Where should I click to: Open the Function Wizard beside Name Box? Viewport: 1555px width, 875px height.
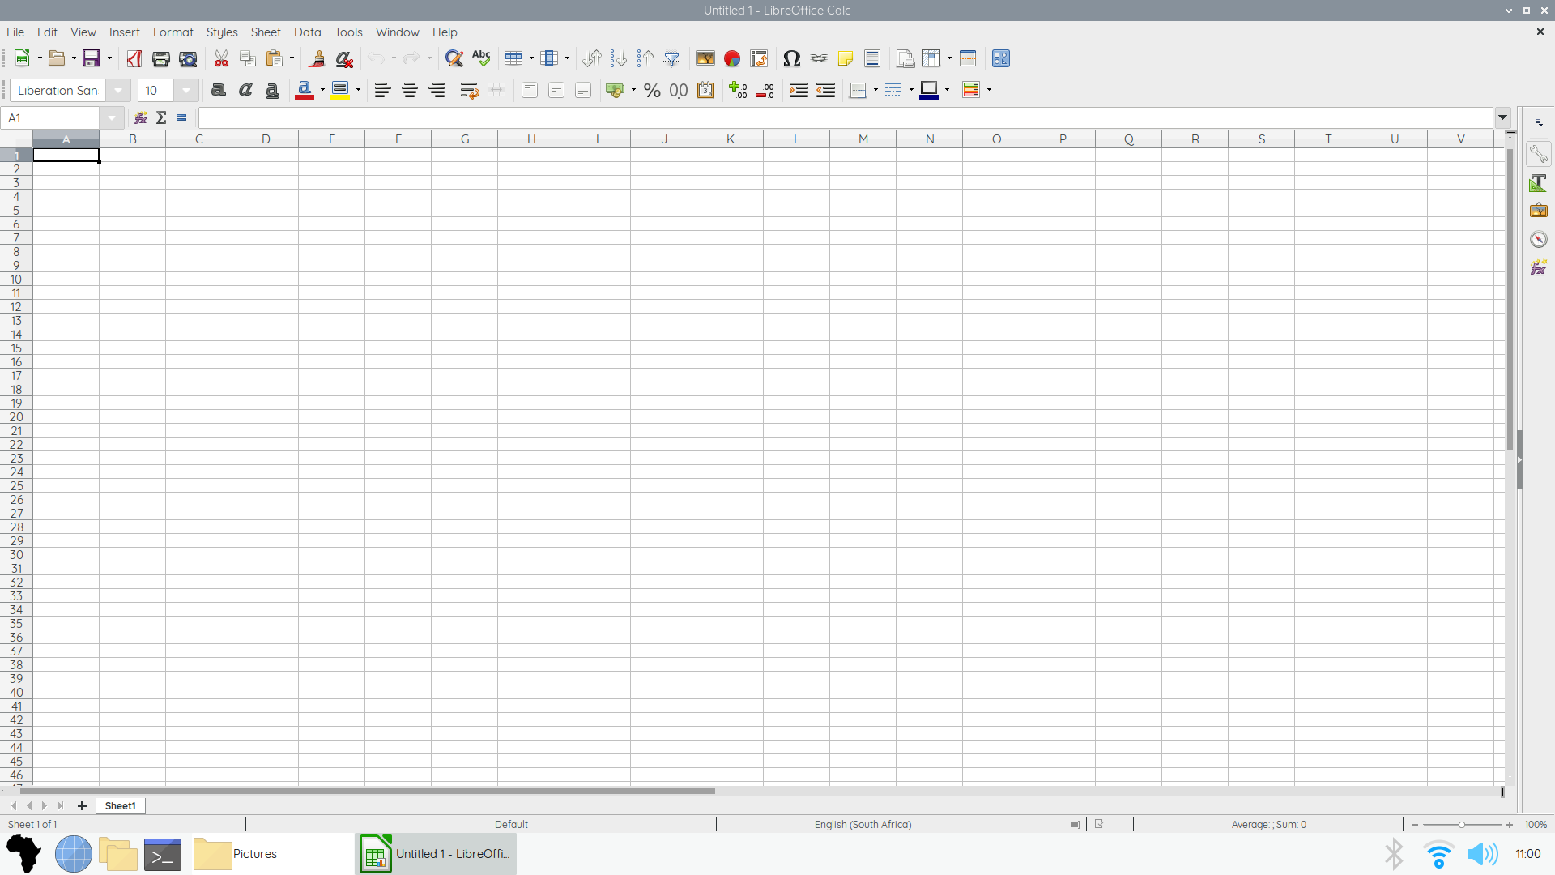[141, 118]
